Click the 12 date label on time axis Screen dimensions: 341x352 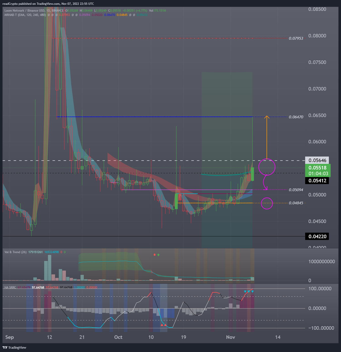(x=49, y=337)
